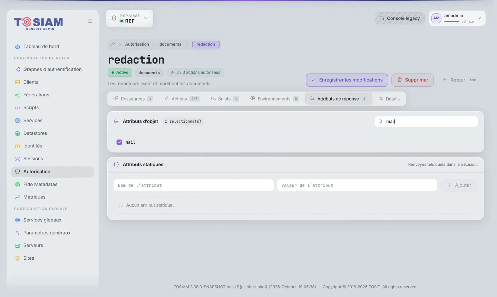Collapse the sidebar with the panel icon
497x297 pixels.
pyautogui.click(x=90, y=21)
